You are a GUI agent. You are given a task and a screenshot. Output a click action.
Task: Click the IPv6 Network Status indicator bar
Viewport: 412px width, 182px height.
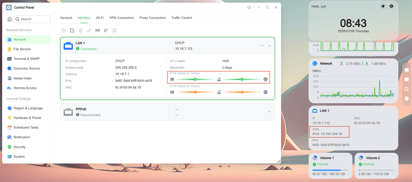pos(219,92)
